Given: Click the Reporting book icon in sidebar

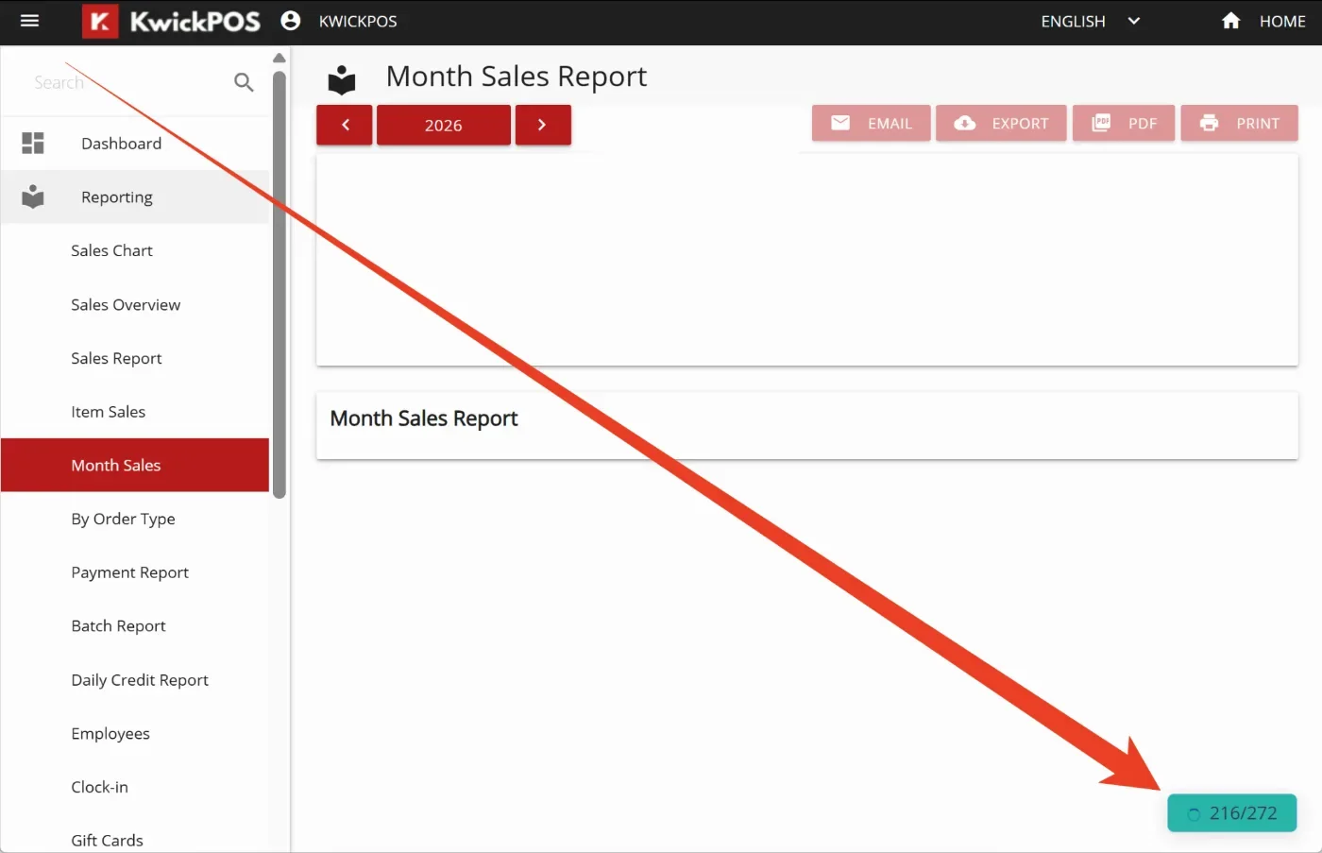Looking at the screenshot, I should point(33,196).
